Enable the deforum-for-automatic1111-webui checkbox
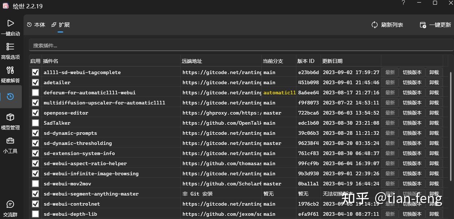Image resolution: width=454 pixels, height=219 pixels. (x=35, y=93)
